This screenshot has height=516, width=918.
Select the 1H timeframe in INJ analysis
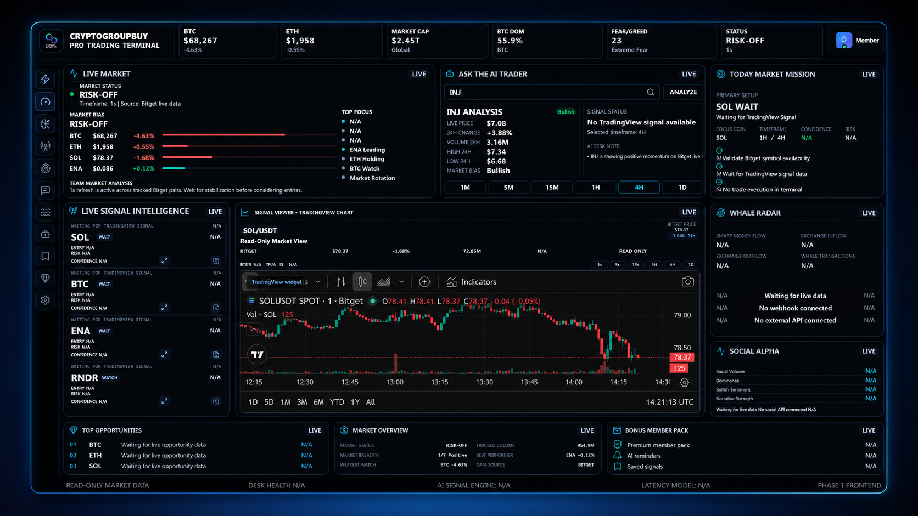(596, 187)
